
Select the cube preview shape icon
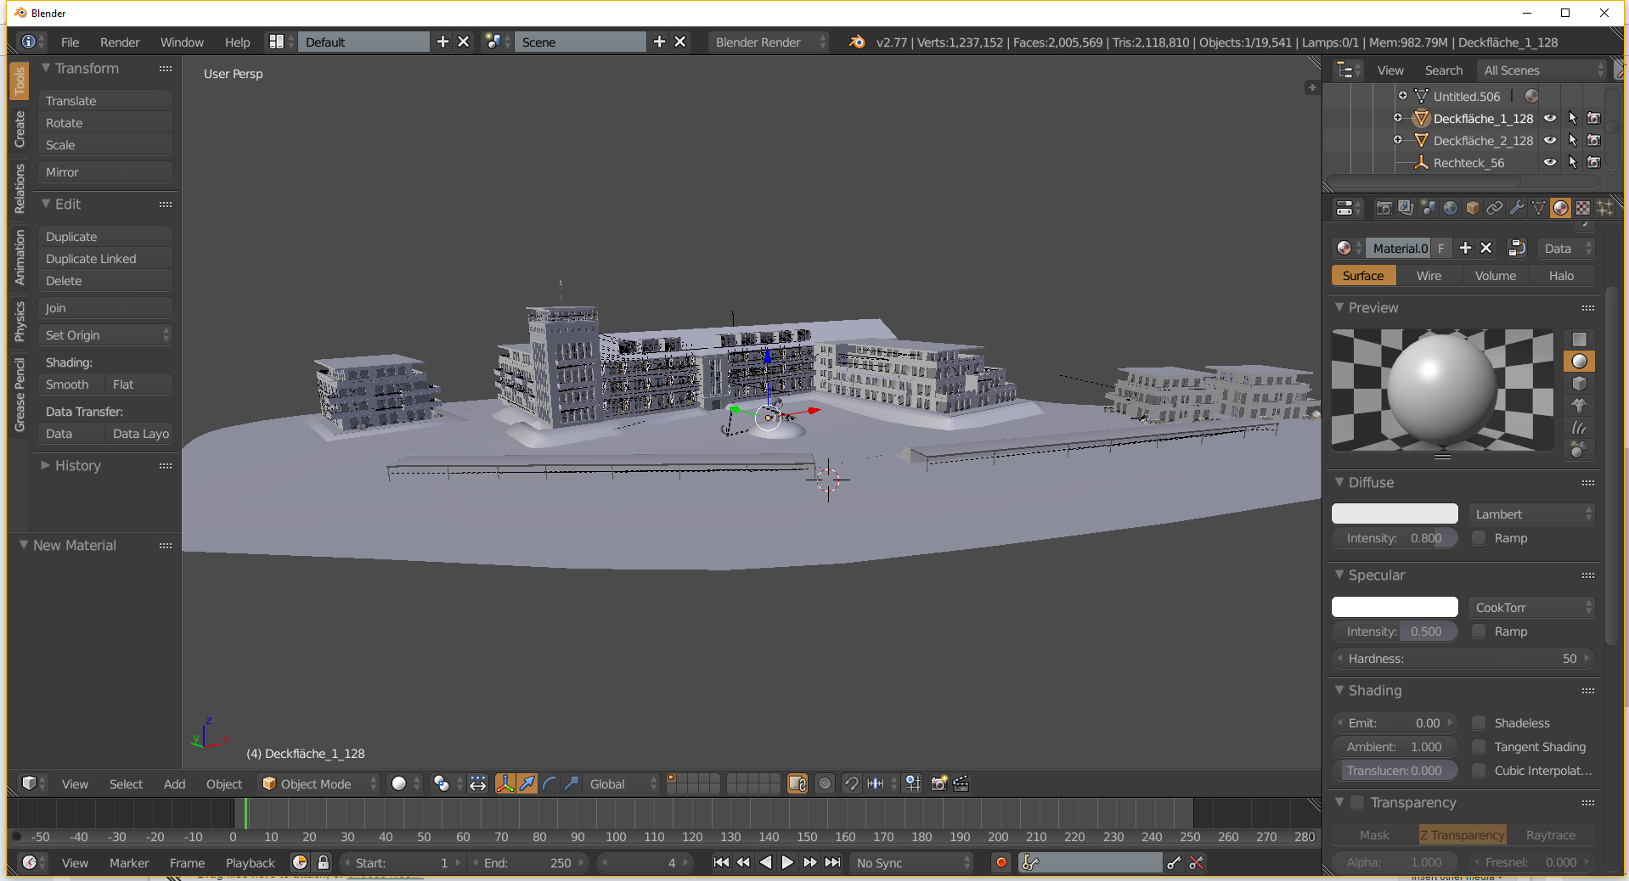(x=1579, y=384)
